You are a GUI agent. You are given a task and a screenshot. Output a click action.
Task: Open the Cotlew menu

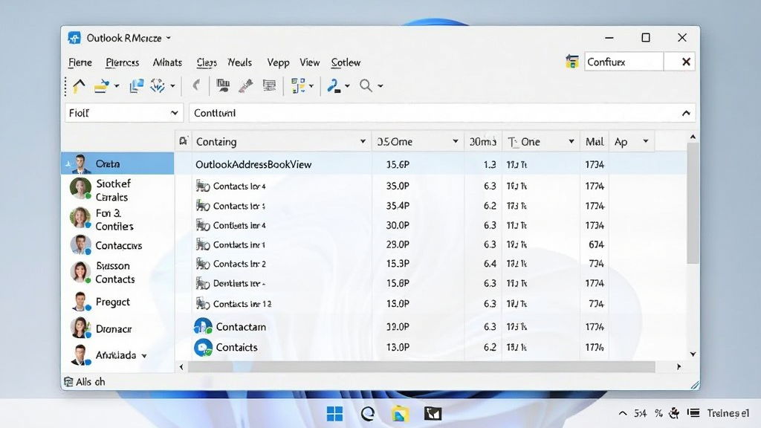(346, 62)
